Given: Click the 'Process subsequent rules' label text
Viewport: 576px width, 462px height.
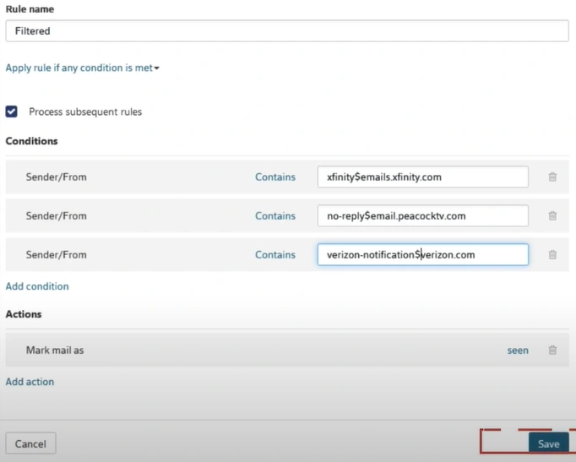Looking at the screenshot, I should (85, 111).
